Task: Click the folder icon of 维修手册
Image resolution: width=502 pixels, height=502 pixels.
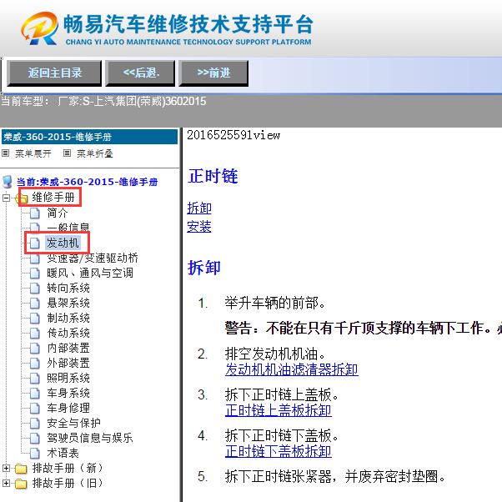Action: [22, 198]
